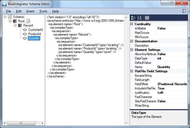Click tree panel scrollbar right arrow
Screen dimensions: 190x128
click(x=43, y=123)
